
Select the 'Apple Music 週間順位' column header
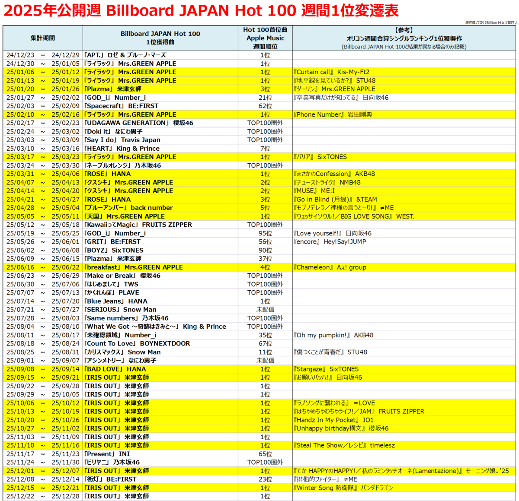[265, 38]
